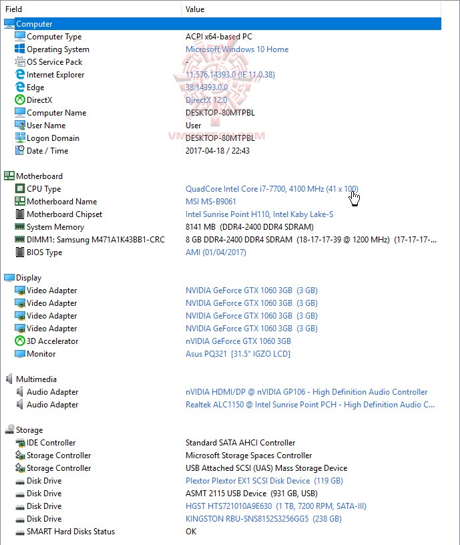Screen dimensions: 460x545
Task: Open the KINGSTON RBU-SNS8152S3256GG5 link
Action: (263, 519)
